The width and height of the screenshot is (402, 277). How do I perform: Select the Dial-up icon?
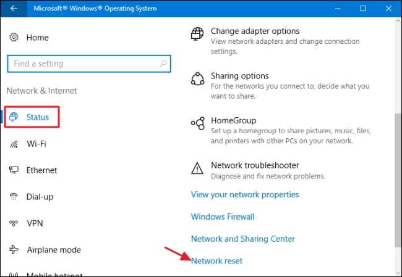click(14, 197)
